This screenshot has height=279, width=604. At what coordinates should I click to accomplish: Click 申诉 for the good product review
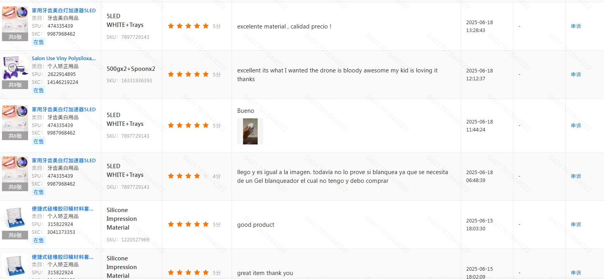[576, 225]
